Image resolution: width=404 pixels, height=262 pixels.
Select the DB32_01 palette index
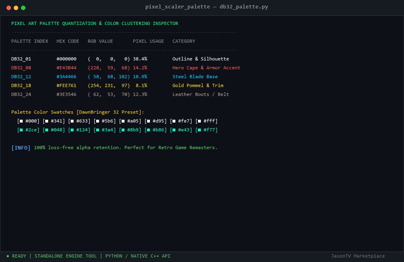pos(21,59)
